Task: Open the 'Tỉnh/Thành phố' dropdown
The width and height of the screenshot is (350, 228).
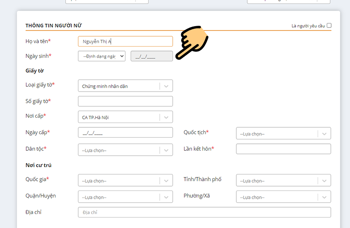Action: [x=283, y=180]
